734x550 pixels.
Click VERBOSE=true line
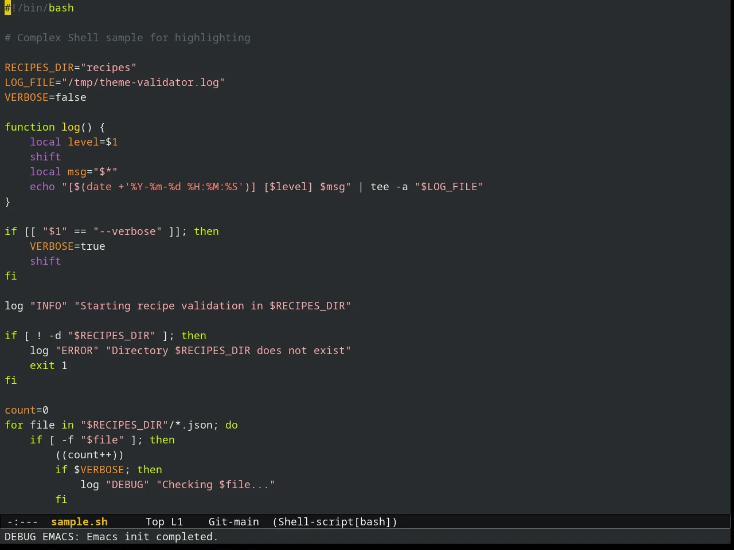67,246
